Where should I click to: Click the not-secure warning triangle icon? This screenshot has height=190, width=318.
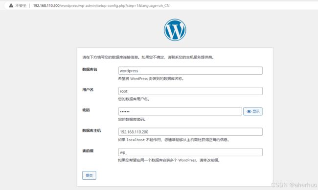pyautogui.click(x=11, y=5)
